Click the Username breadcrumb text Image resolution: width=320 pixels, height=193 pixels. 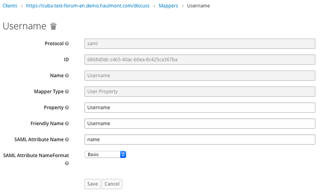[x=198, y=6]
